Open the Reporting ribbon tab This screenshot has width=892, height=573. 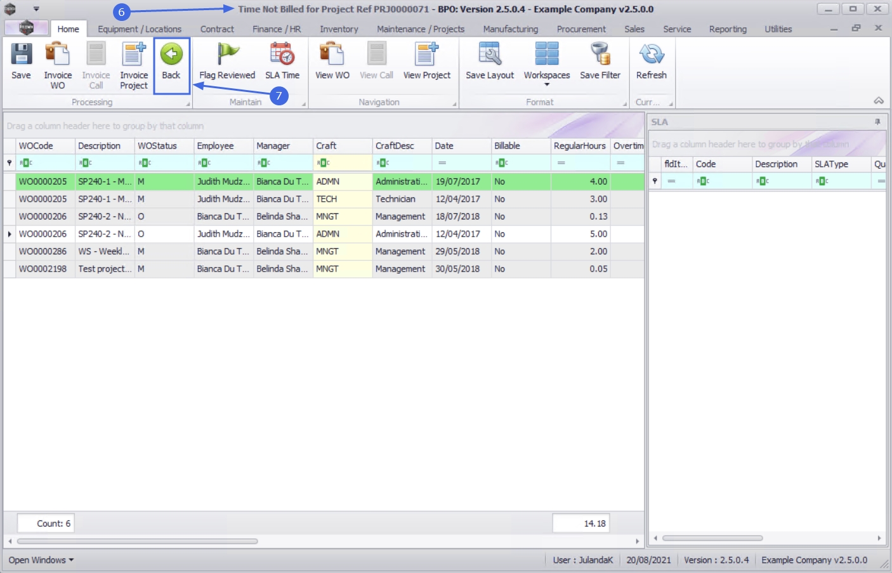(728, 29)
